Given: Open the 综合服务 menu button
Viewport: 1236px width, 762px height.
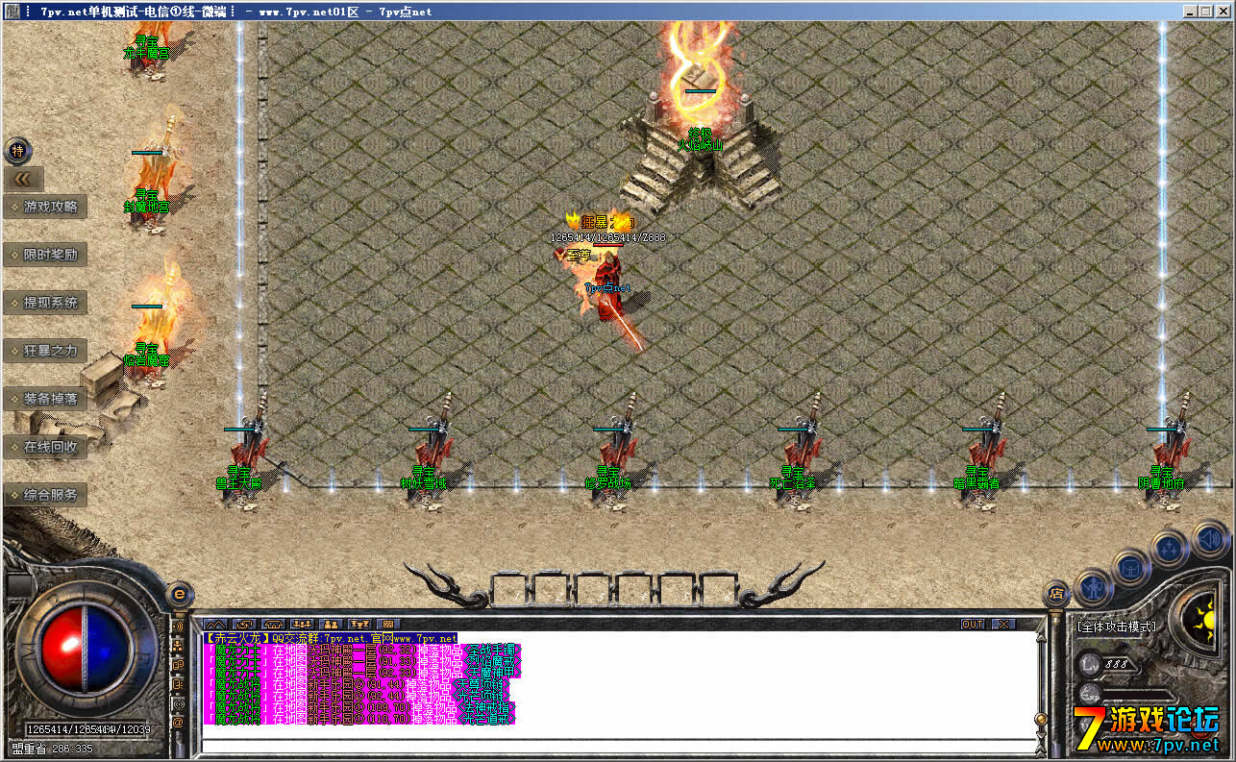Looking at the screenshot, I should click(45, 496).
